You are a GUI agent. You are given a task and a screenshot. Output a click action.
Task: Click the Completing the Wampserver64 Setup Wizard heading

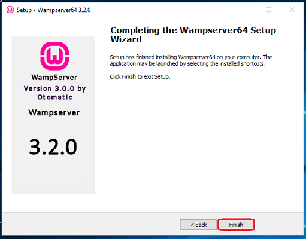(193, 35)
